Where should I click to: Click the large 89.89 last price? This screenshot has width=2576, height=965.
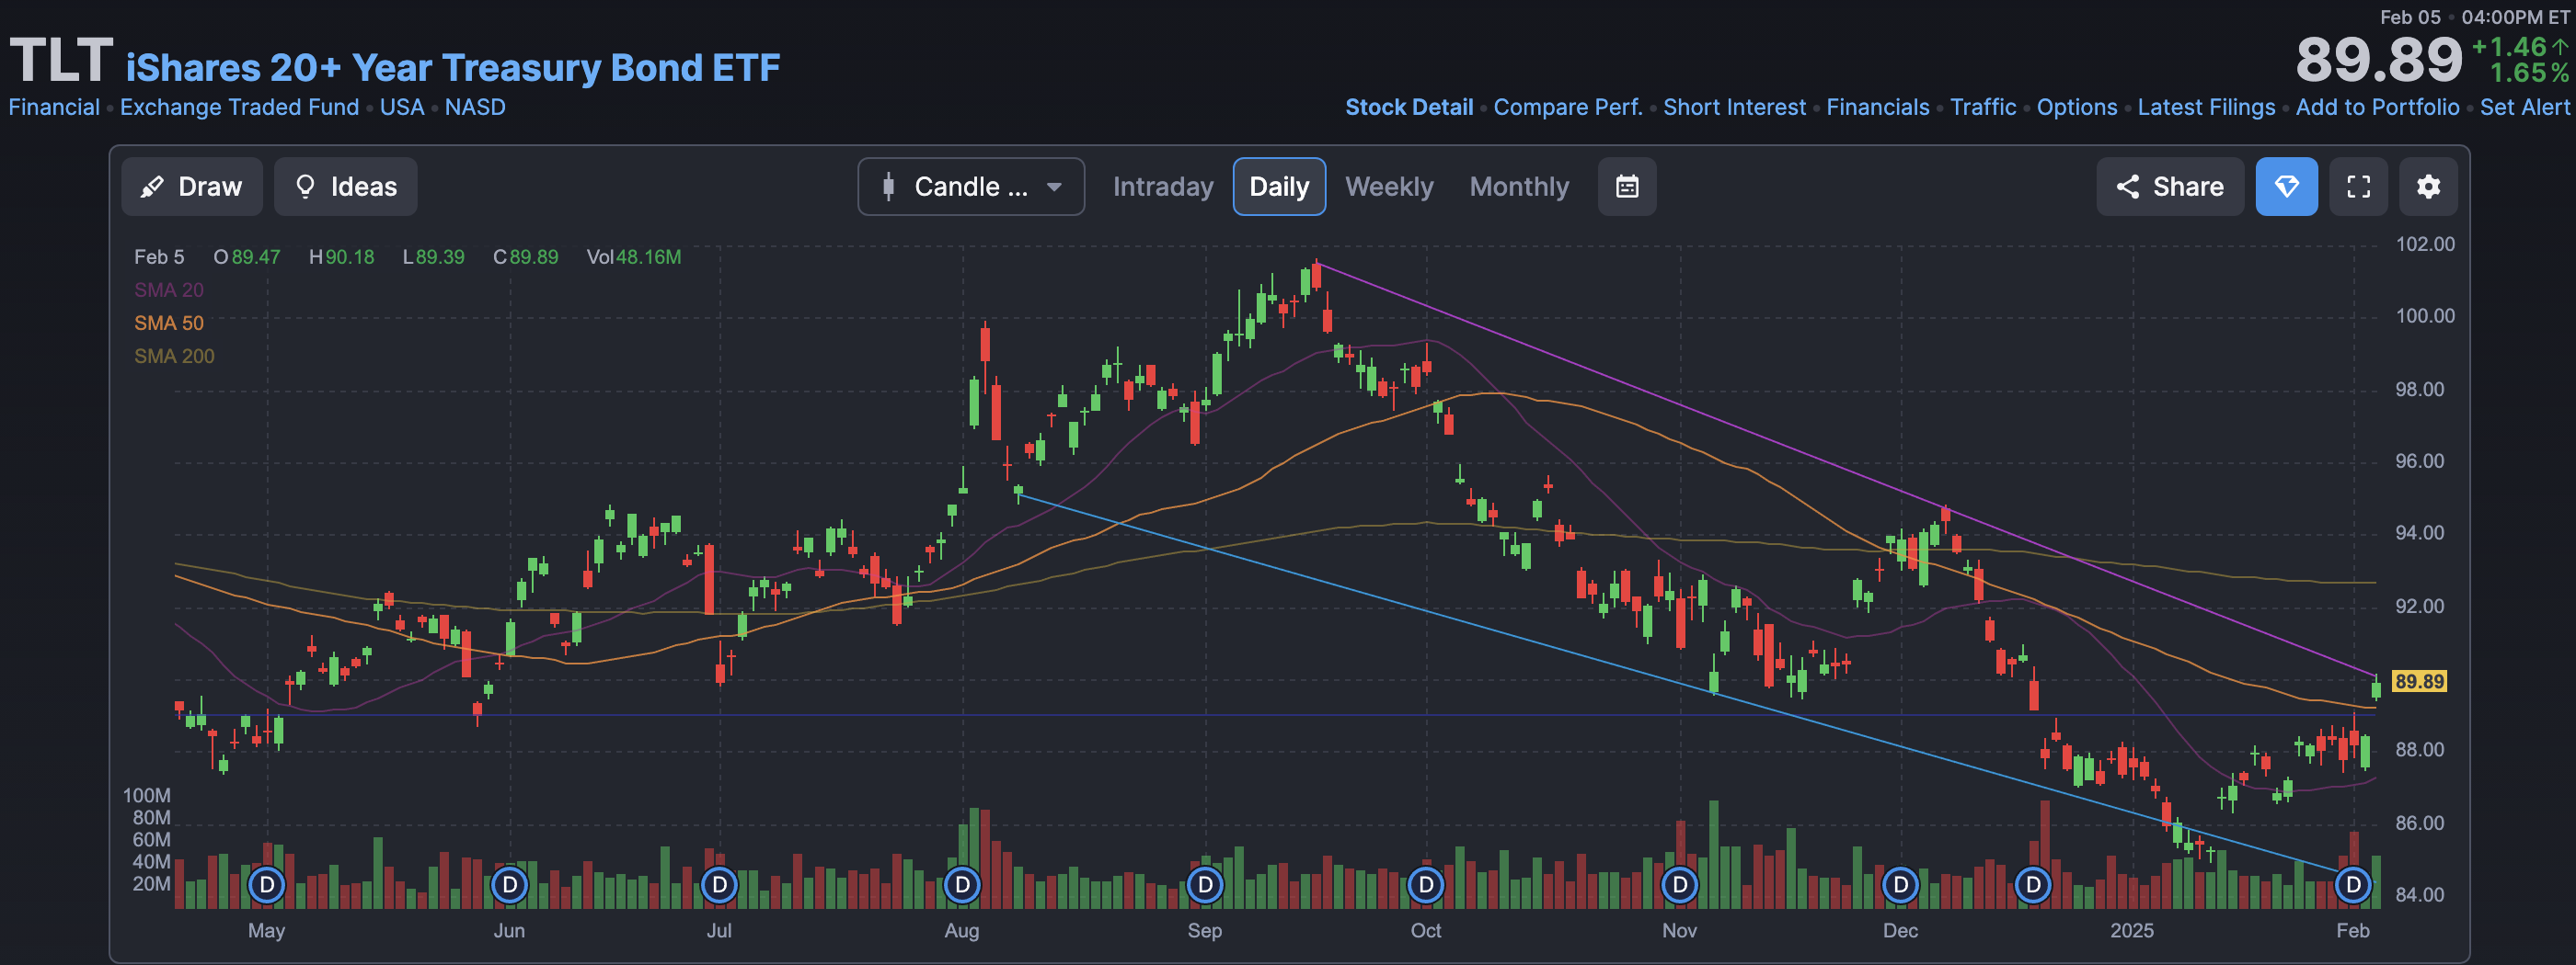[x=2379, y=60]
